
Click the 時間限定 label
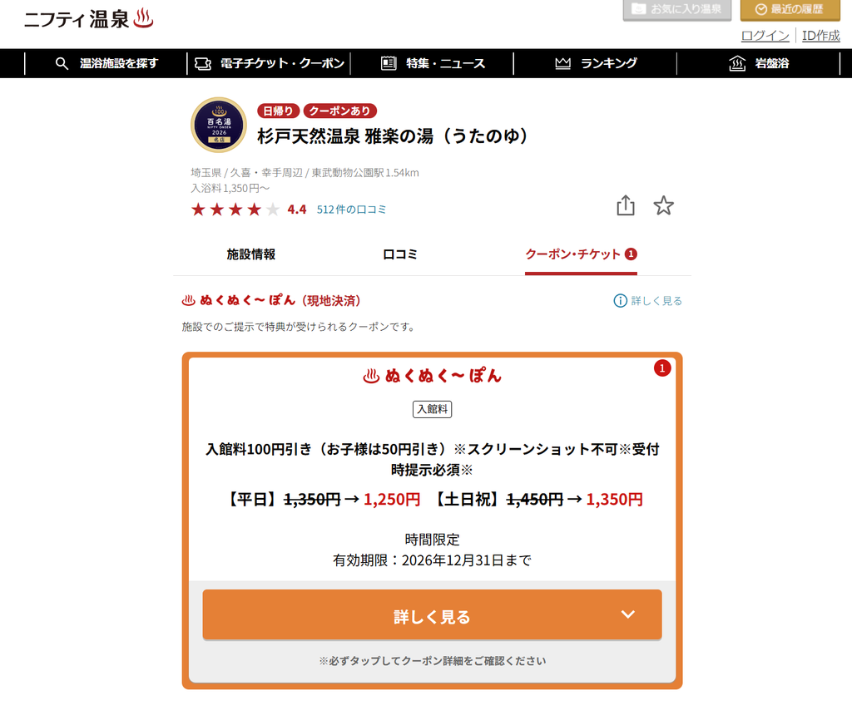coord(433,540)
